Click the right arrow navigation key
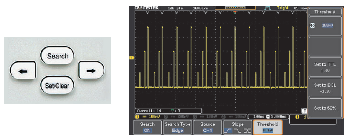347x139 pixels. coord(92,70)
